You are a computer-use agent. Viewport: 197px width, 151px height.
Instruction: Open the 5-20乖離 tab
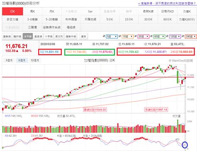click(52, 19)
